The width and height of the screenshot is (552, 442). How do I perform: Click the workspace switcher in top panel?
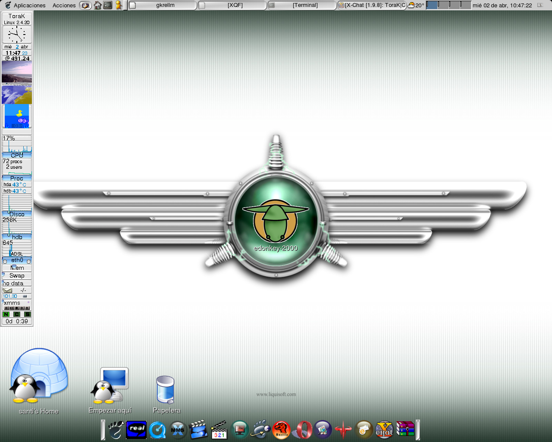pyautogui.click(x=448, y=5)
